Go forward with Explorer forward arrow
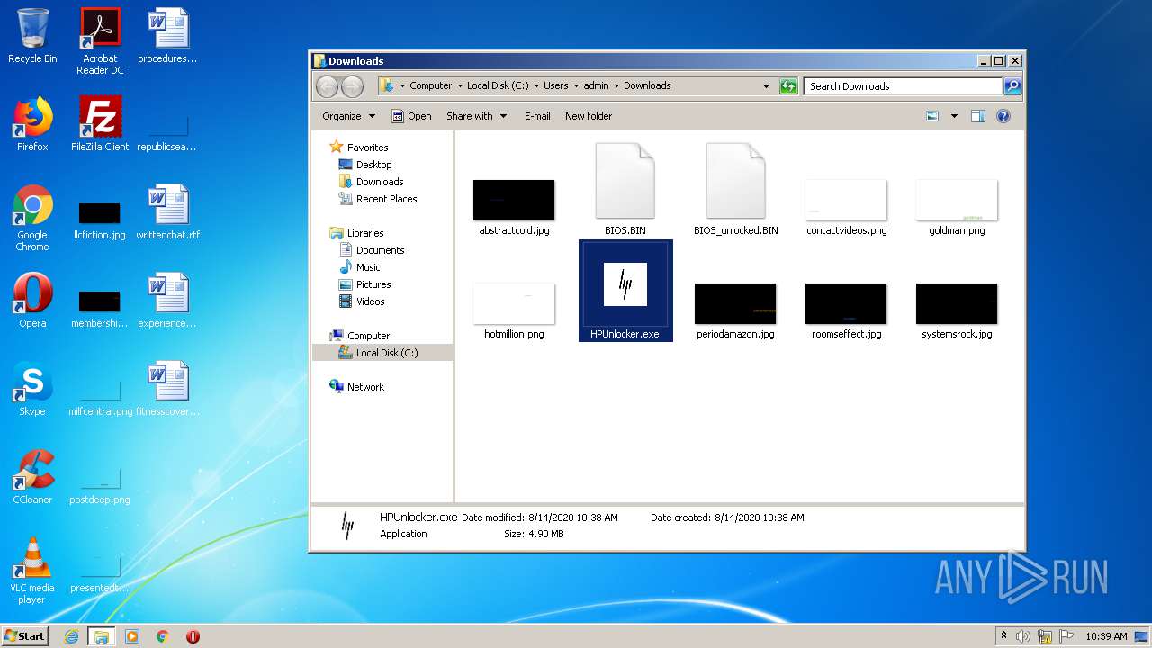The width and height of the screenshot is (1152, 648). pyautogui.click(x=352, y=86)
